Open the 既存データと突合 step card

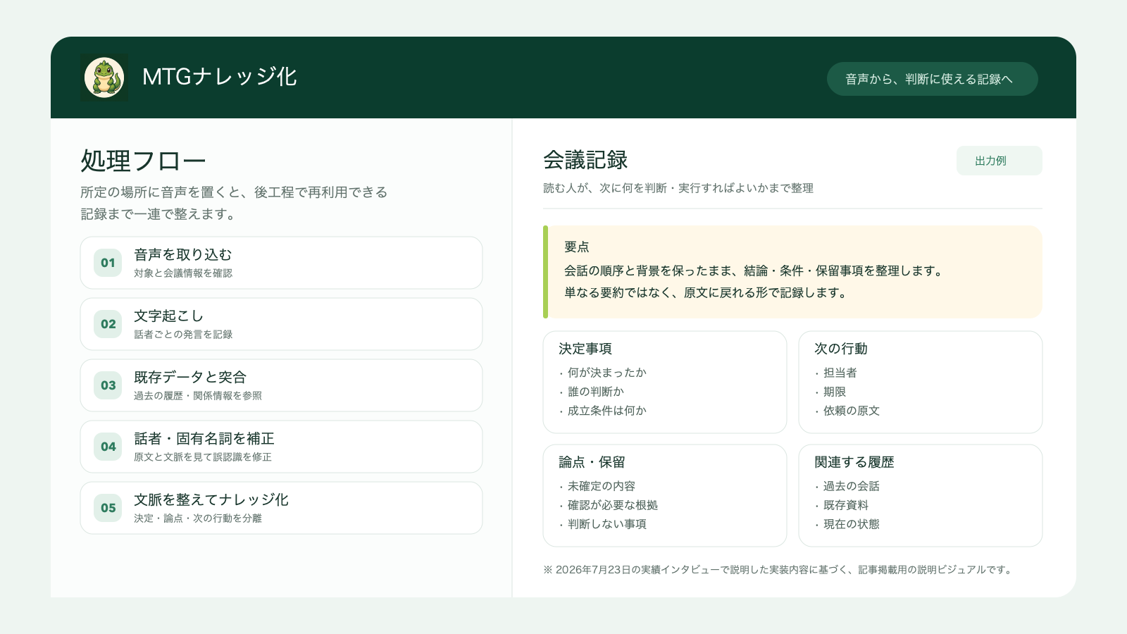(281, 385)
